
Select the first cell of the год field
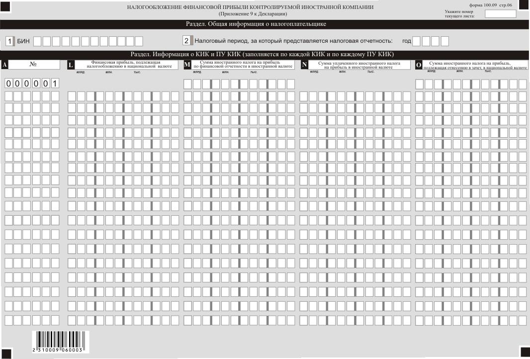(417, 41)
